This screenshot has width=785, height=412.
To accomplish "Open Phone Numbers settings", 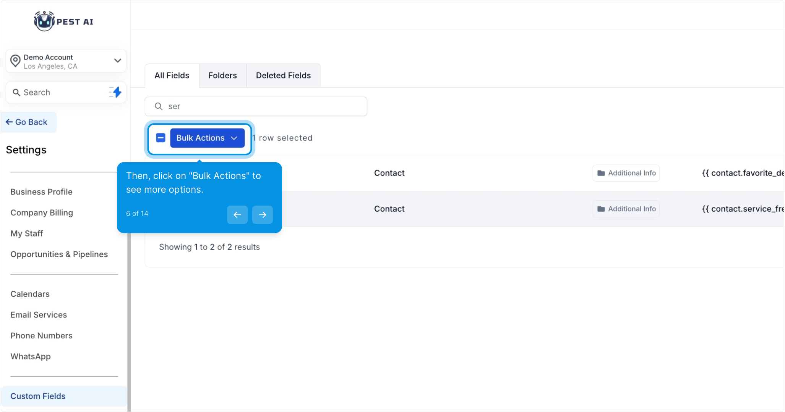I will (41, 336).
